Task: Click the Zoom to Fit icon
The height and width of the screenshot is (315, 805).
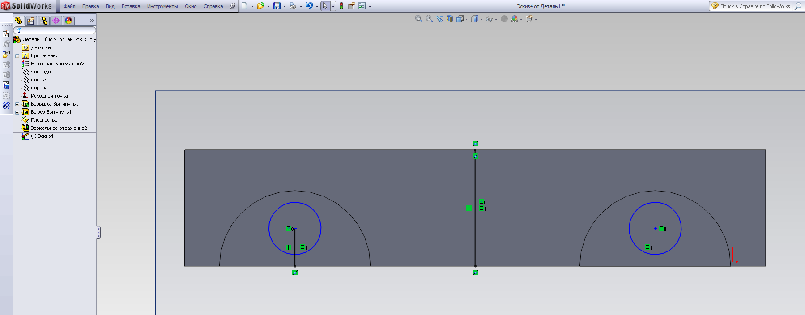Action: (418, 19)
